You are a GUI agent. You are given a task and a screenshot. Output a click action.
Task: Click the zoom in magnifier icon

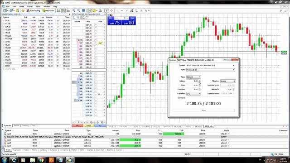pyautogui.click(x=74, y=11)
